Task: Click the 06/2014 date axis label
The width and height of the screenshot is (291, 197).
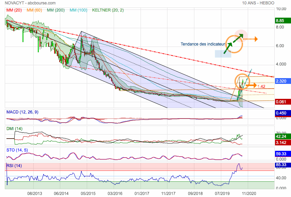Action: click(61, 194)
